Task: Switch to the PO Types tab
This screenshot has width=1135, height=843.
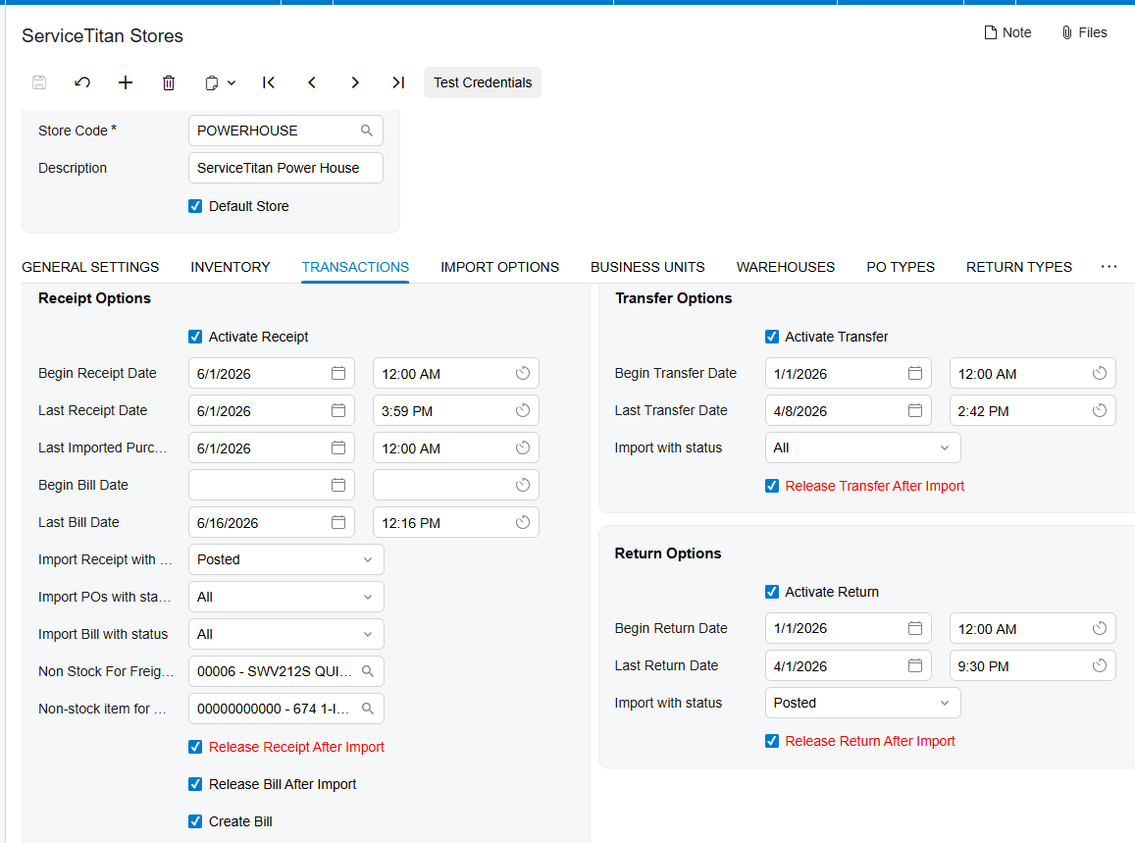Action: [901, 267]
